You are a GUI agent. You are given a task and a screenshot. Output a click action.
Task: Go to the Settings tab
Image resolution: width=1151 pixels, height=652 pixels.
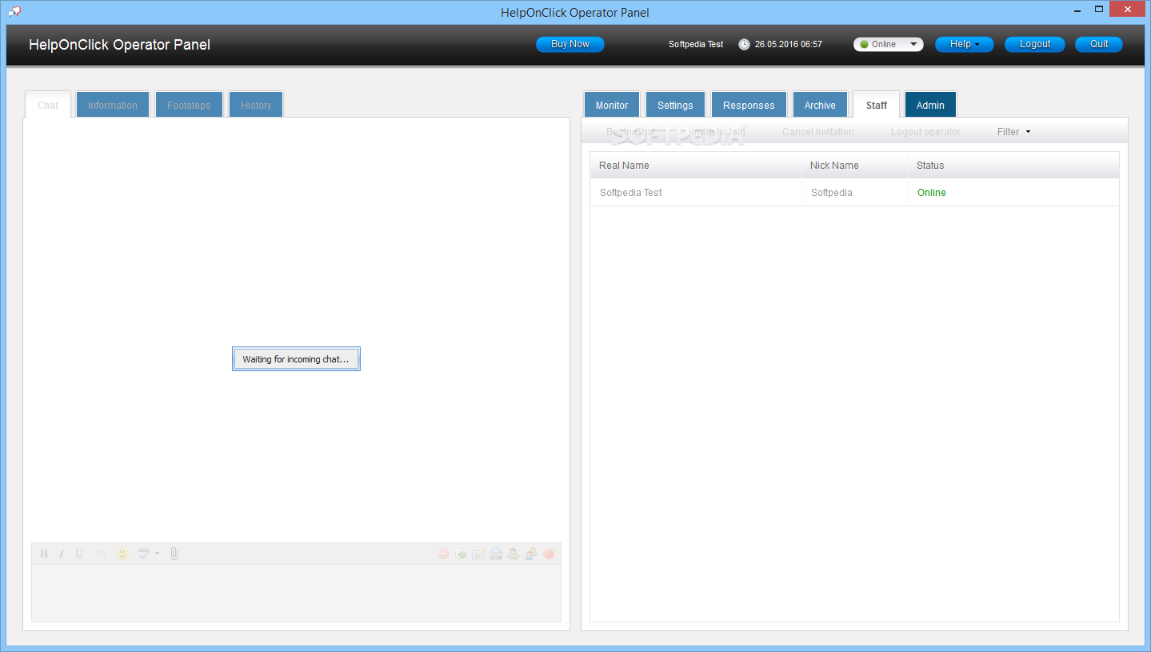tap(675, 105)
